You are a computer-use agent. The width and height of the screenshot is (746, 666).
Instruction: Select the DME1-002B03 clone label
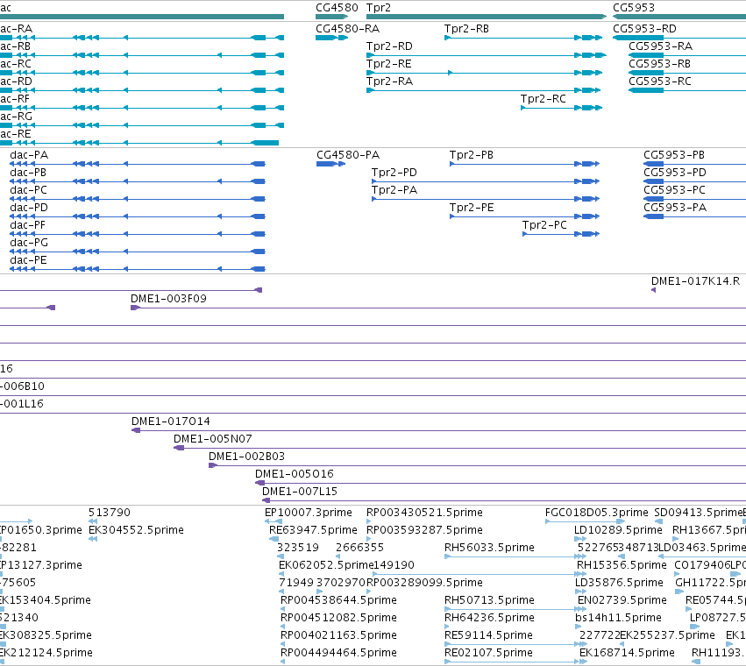coord(247,457)
